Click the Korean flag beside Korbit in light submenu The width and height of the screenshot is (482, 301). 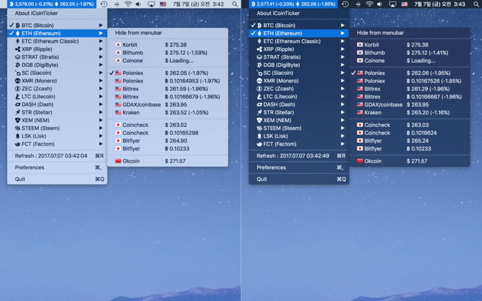click(118, 45)
